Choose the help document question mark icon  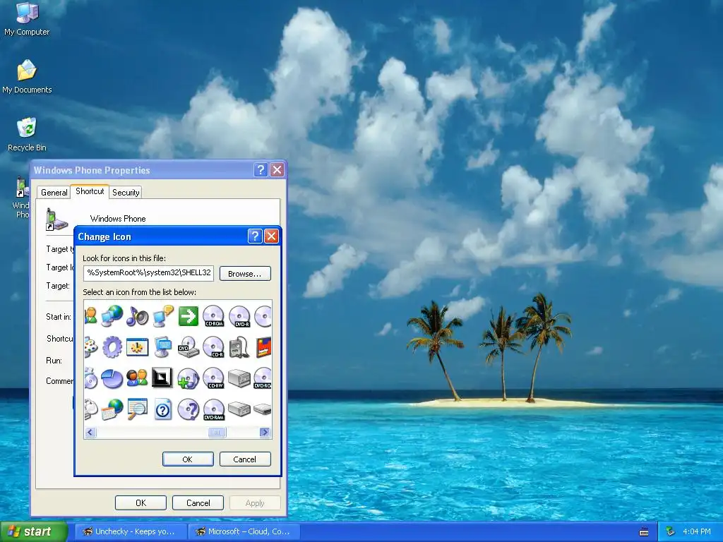pos(163,409)
